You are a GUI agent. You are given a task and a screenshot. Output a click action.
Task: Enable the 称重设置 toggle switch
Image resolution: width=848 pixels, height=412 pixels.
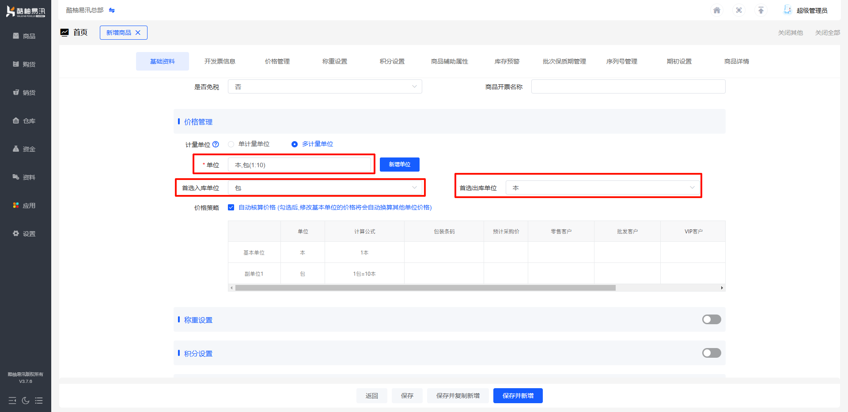coord(711,319)
